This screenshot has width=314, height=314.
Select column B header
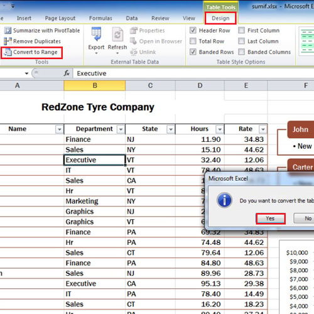tap(95, 85)
